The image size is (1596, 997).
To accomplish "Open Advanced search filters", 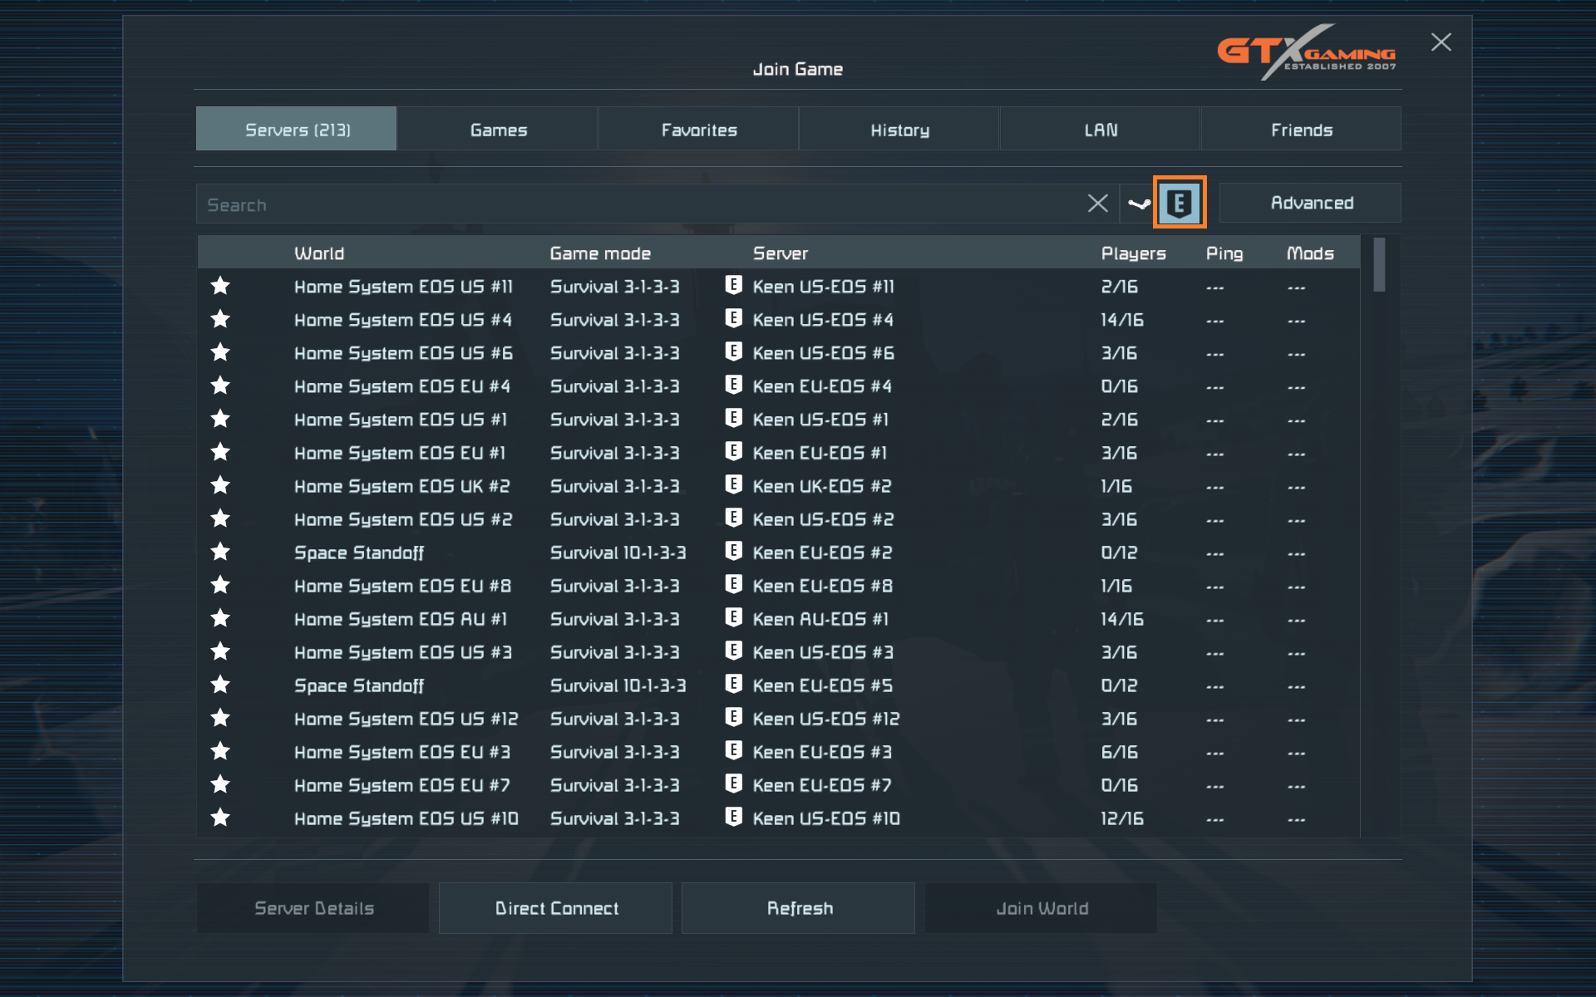I will (x=1311, y=204).
